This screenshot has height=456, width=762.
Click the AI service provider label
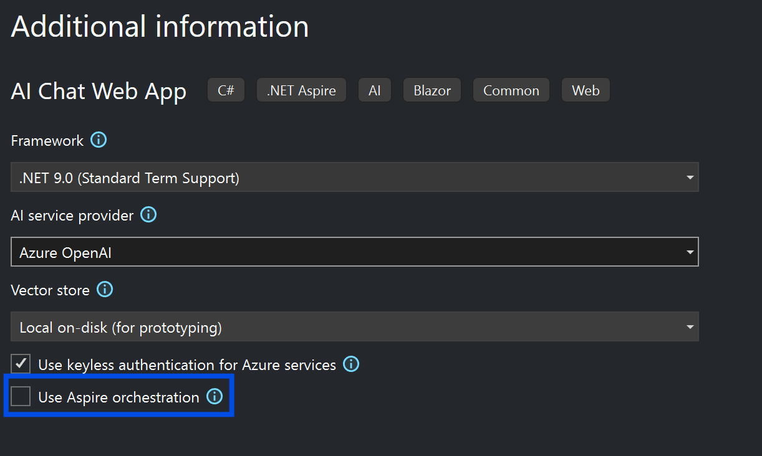[x=72, y=216]
